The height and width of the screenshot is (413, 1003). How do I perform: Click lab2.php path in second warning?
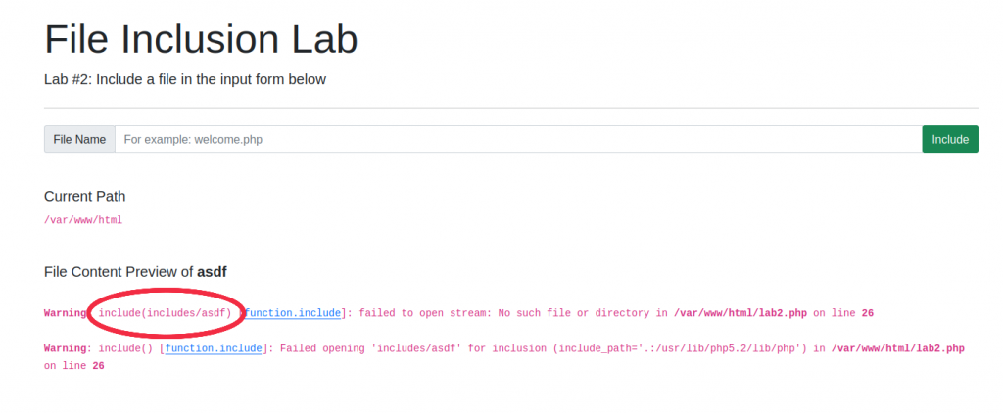[897, 348]
